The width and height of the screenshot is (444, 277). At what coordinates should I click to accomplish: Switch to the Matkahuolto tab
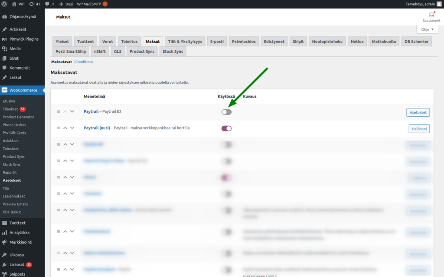(x=384, y=41)
